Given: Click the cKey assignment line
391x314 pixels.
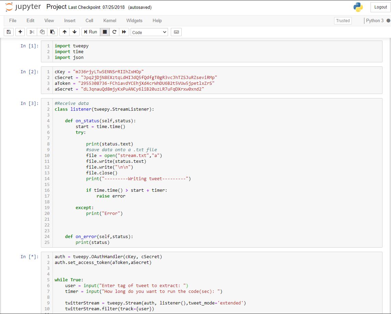Looking at the screenshot, I should click(99, 72).
